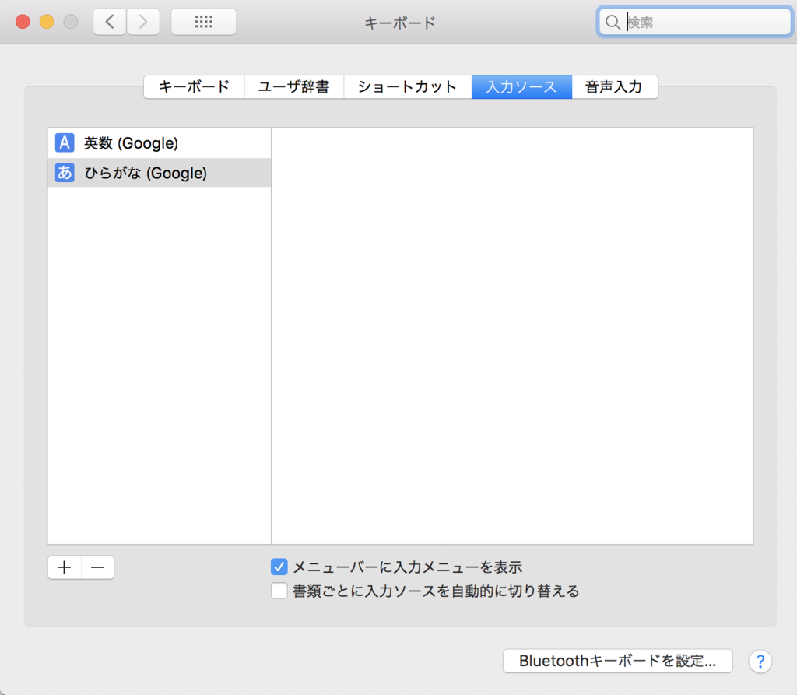This screenshot has width=797, height=695.
Task: Add an input source with plus button
Action: coord(64,567)
